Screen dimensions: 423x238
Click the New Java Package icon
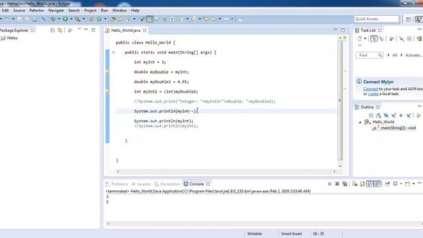click(91, 19)
